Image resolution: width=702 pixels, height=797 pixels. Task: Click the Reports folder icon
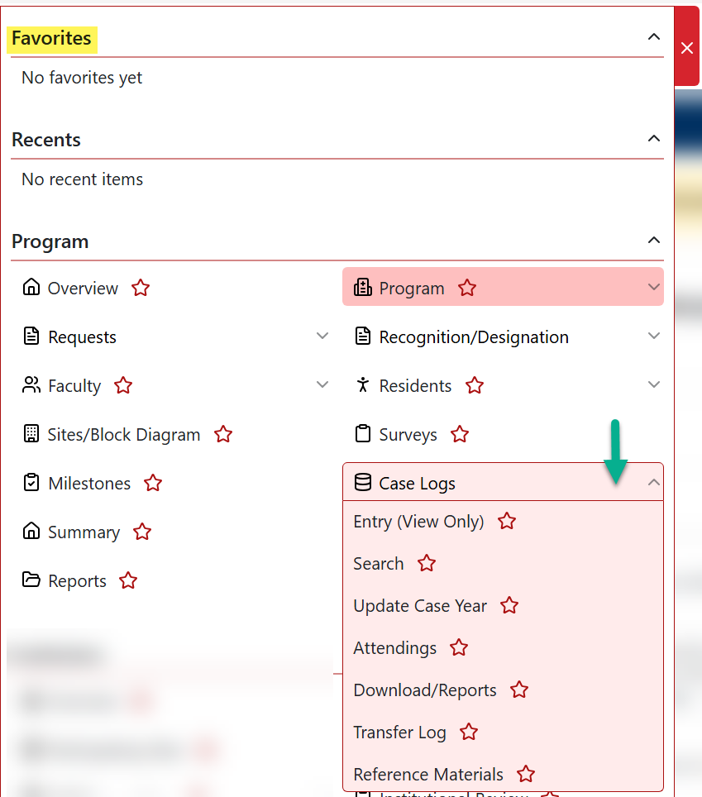coord(31,580)
